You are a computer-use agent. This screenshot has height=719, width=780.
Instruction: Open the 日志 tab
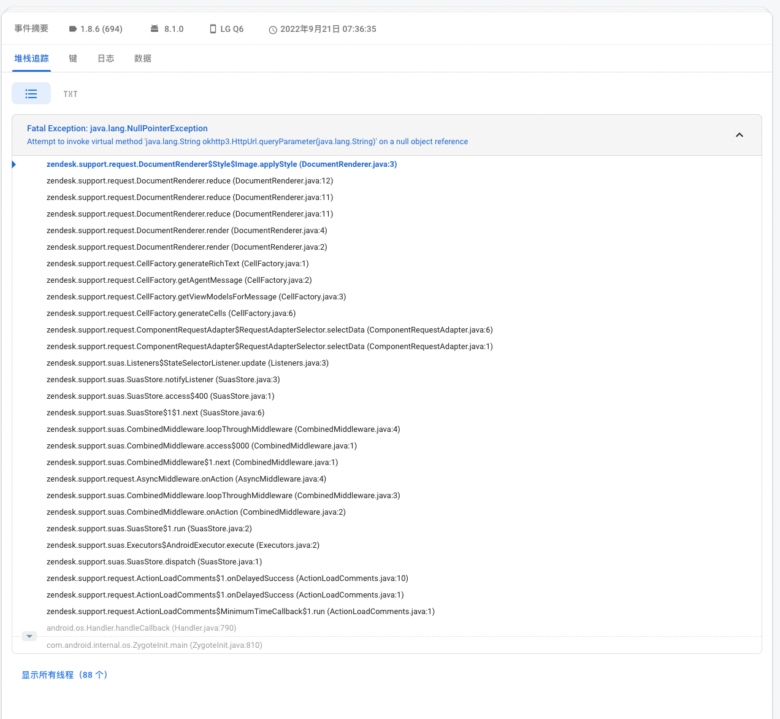[106, 58]
